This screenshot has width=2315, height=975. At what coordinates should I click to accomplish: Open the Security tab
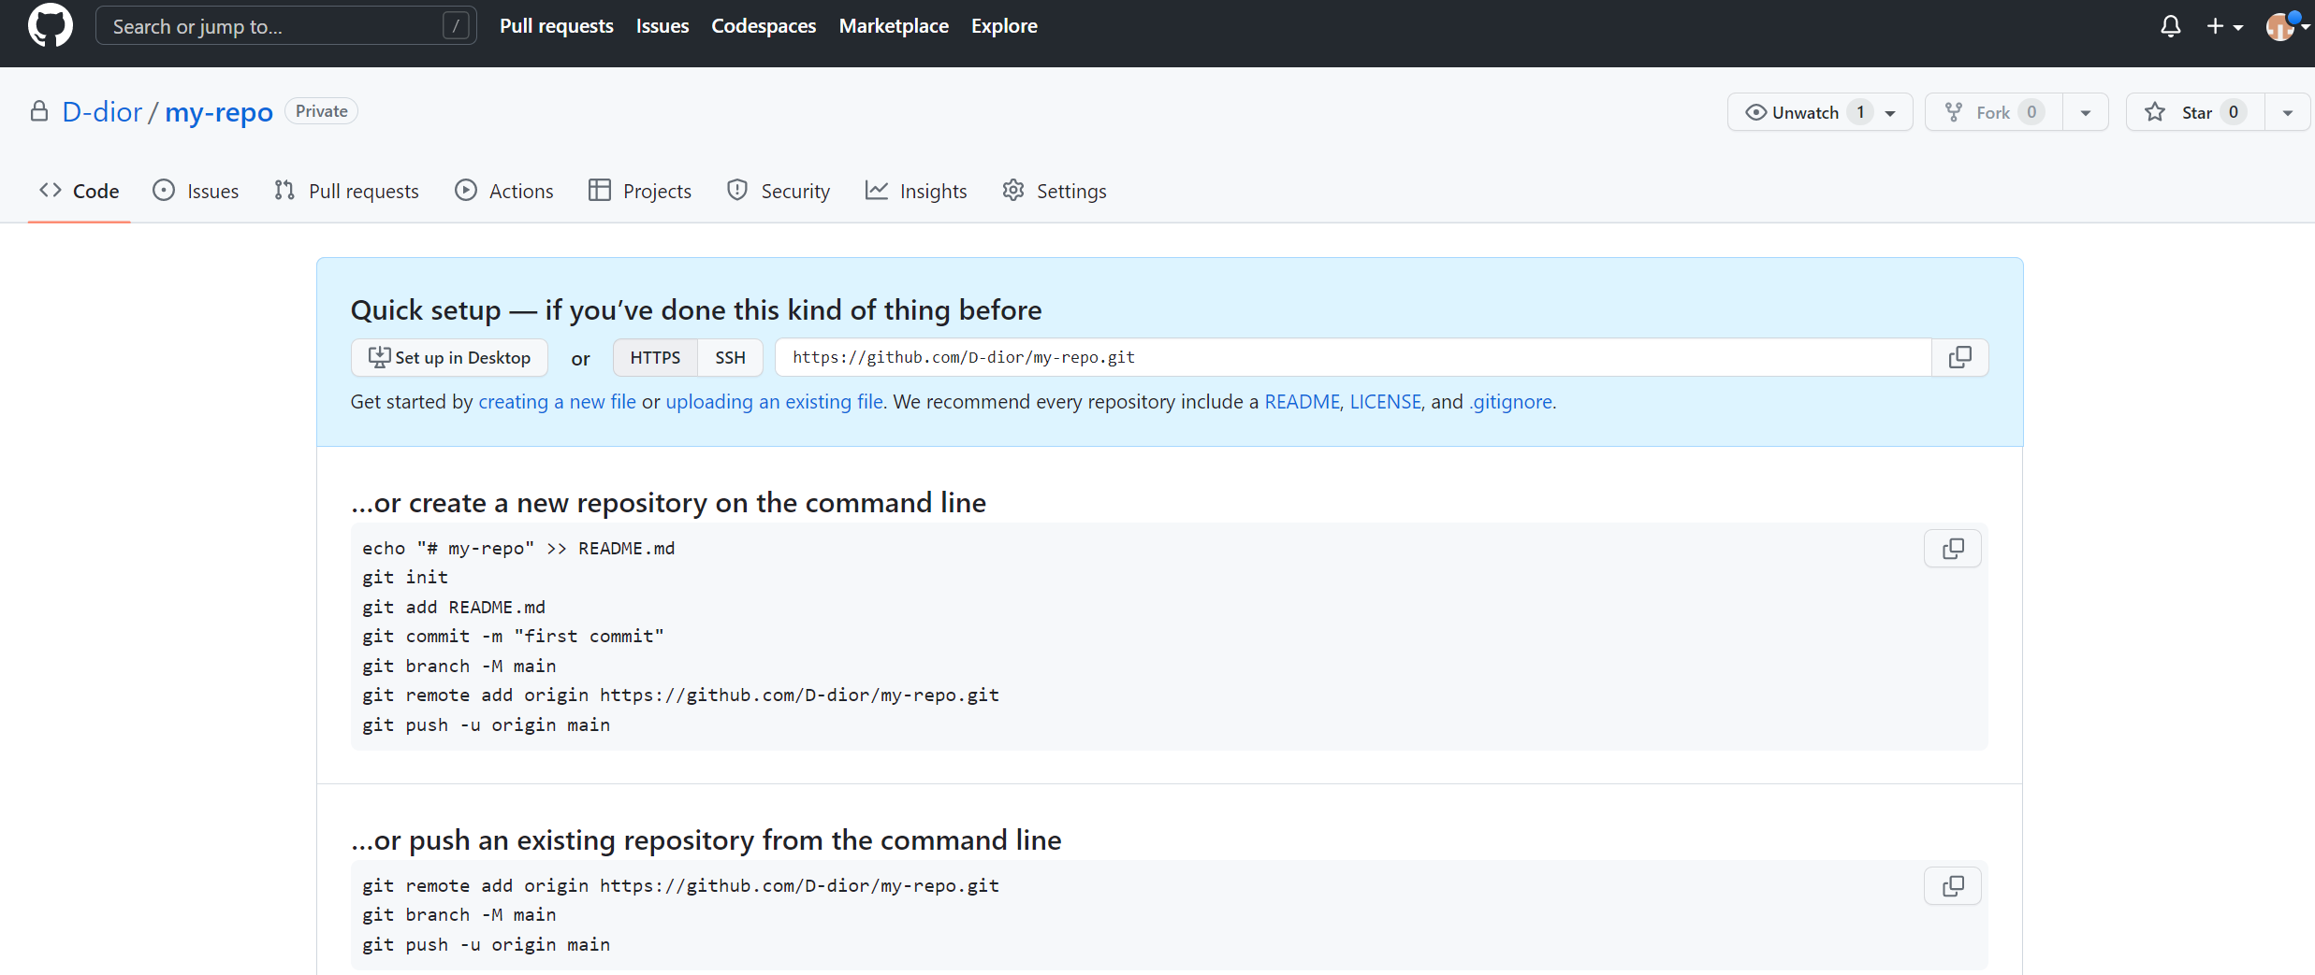point(779,191)
